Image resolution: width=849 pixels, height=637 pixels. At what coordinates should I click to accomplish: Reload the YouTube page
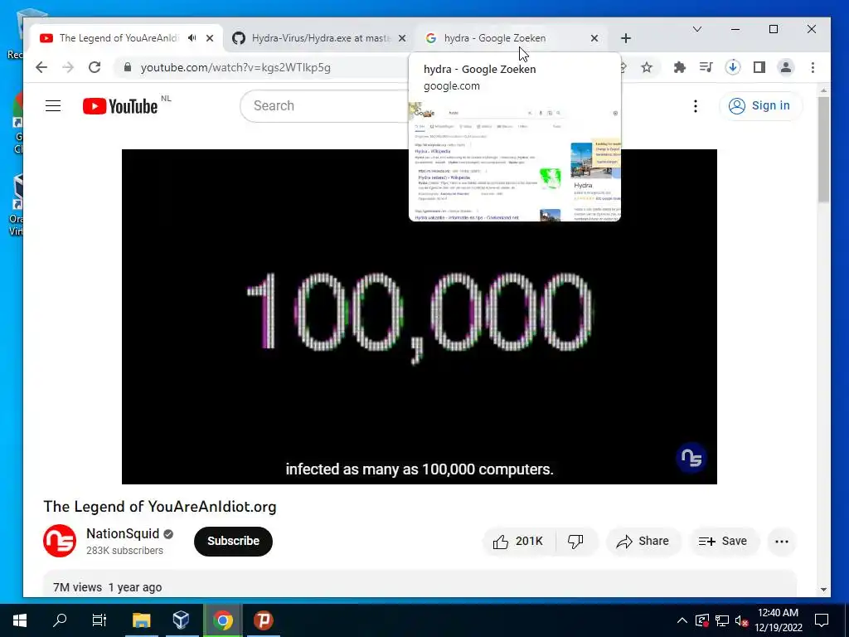point(95,67)
